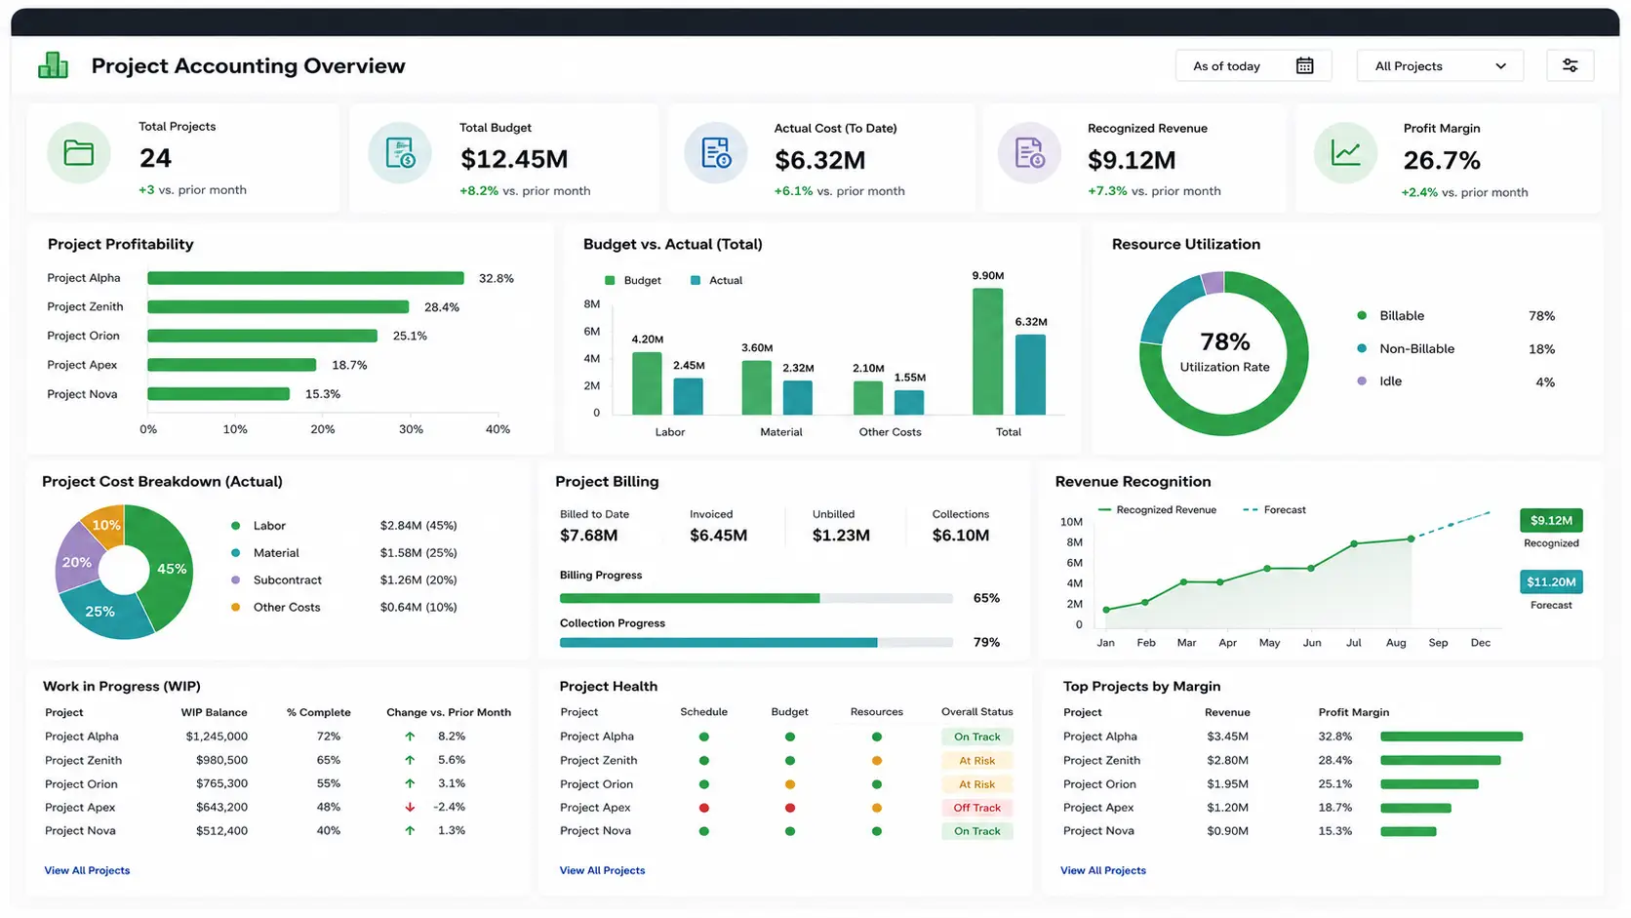Open the All Projects dropdown
Image resolution: width=1631 pixels, height=918 pixels.
tap(1440, 65)
